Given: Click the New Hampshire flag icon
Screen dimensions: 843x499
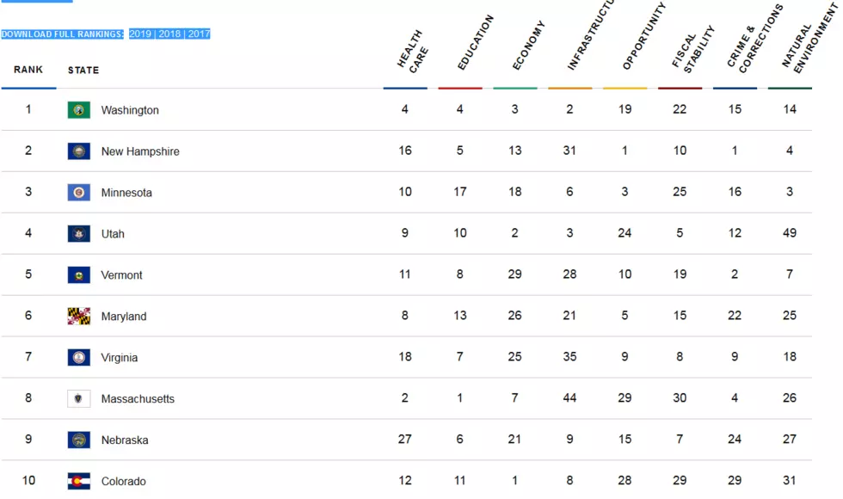Looking at the screenshot, I should tap(78, 151).
